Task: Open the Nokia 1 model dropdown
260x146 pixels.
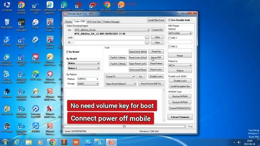Action: click(84, 68)
